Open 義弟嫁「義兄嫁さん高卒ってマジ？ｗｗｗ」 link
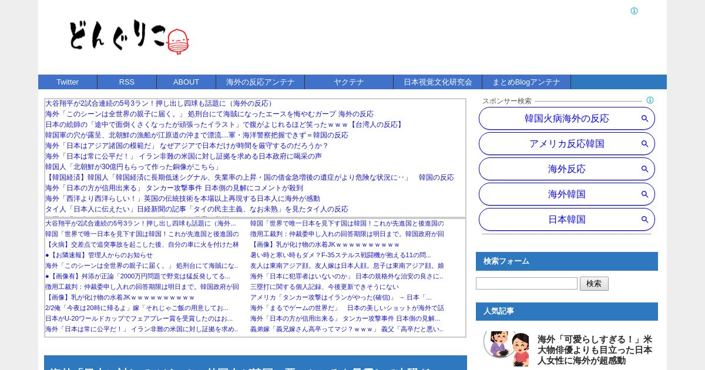The width and height of the screenshot is (705, 370). pos(347,329)
